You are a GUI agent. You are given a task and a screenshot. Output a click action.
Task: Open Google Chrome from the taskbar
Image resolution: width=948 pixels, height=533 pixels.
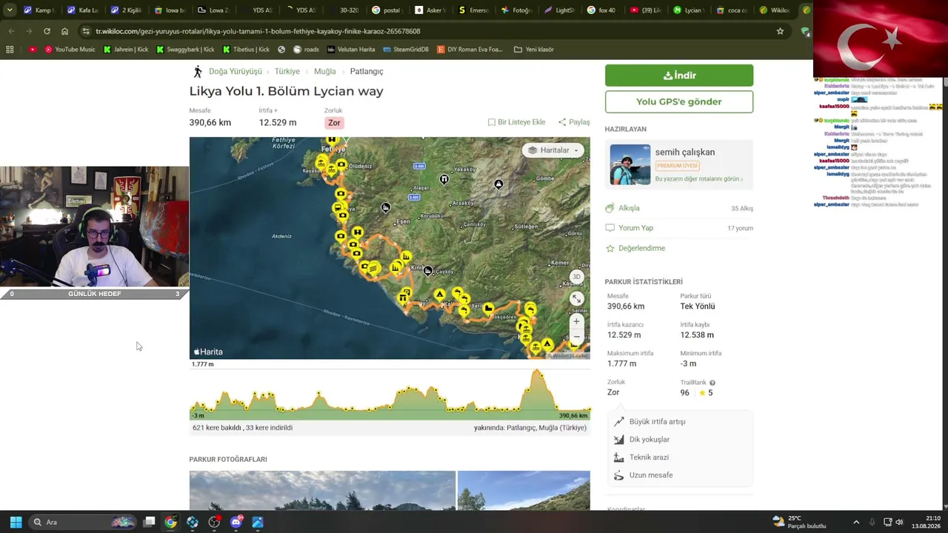pos(170,522)
